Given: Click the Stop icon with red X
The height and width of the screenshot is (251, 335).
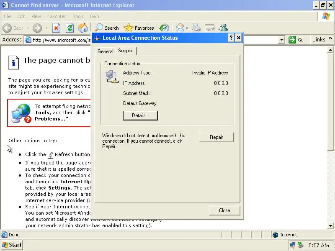Looking at the screenshot, I should coord(57,28).
